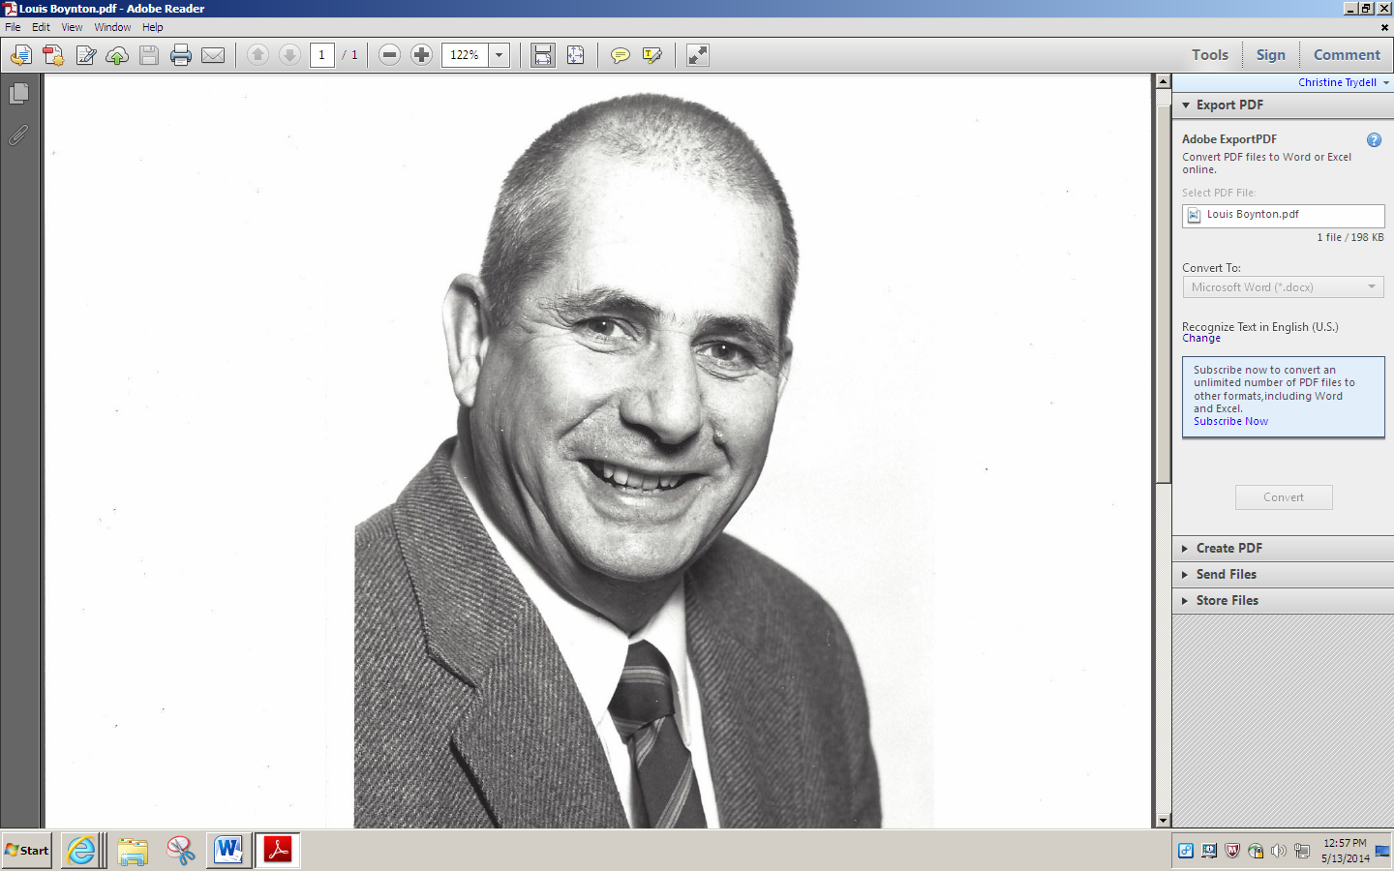The width and height of the screenshot is (1394, 871).
Task: Switch to the Comment panel
Action: 1347,54
